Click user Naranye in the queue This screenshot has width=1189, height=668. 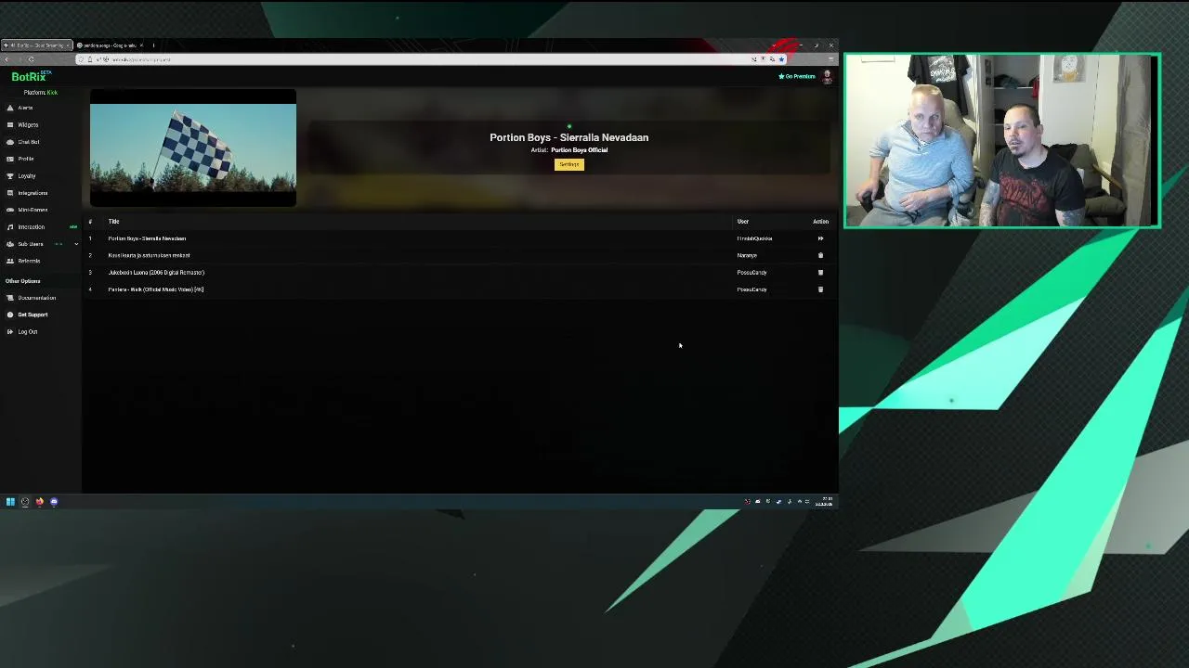point(747,255)
